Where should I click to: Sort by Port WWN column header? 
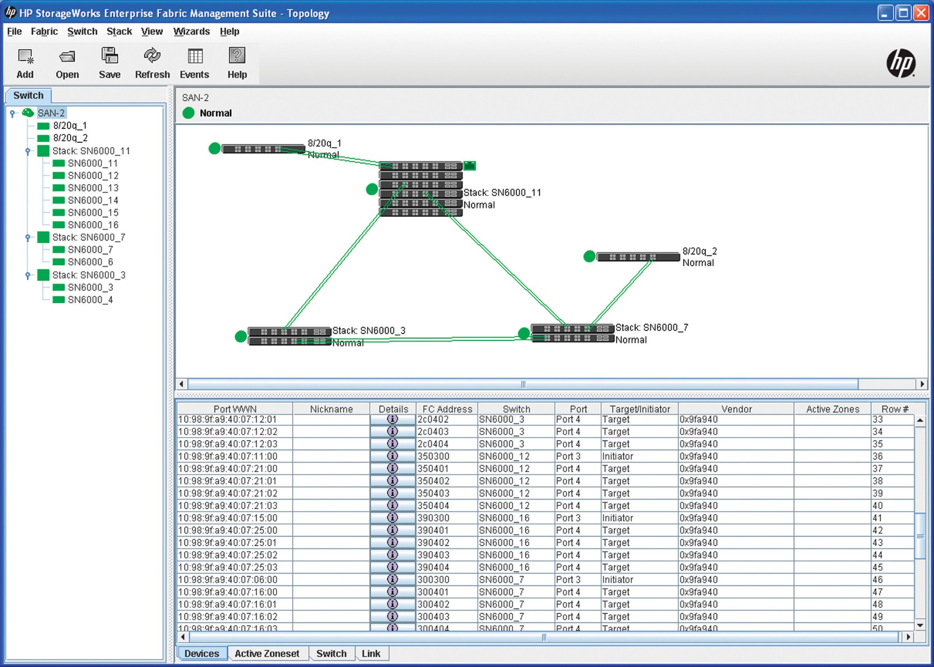[x=235, y=409]
